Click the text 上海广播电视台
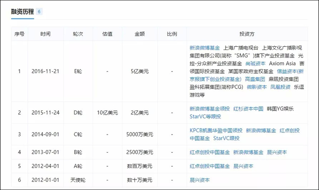 coord(241,48)
